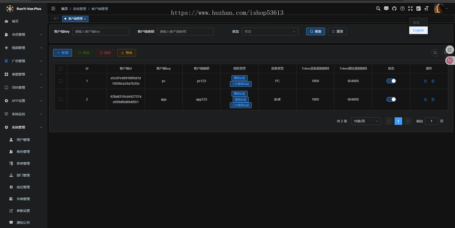This screenshot has width=455, height=228.
Task: Collapse the 系统管理 sidebar menu
Action: tap(24, 127)
